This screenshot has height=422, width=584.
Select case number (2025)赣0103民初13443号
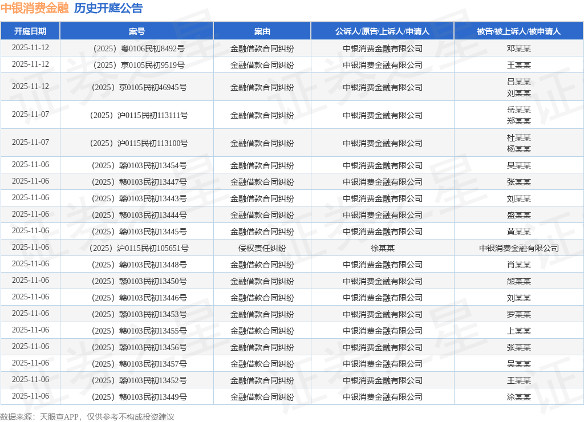139,198
